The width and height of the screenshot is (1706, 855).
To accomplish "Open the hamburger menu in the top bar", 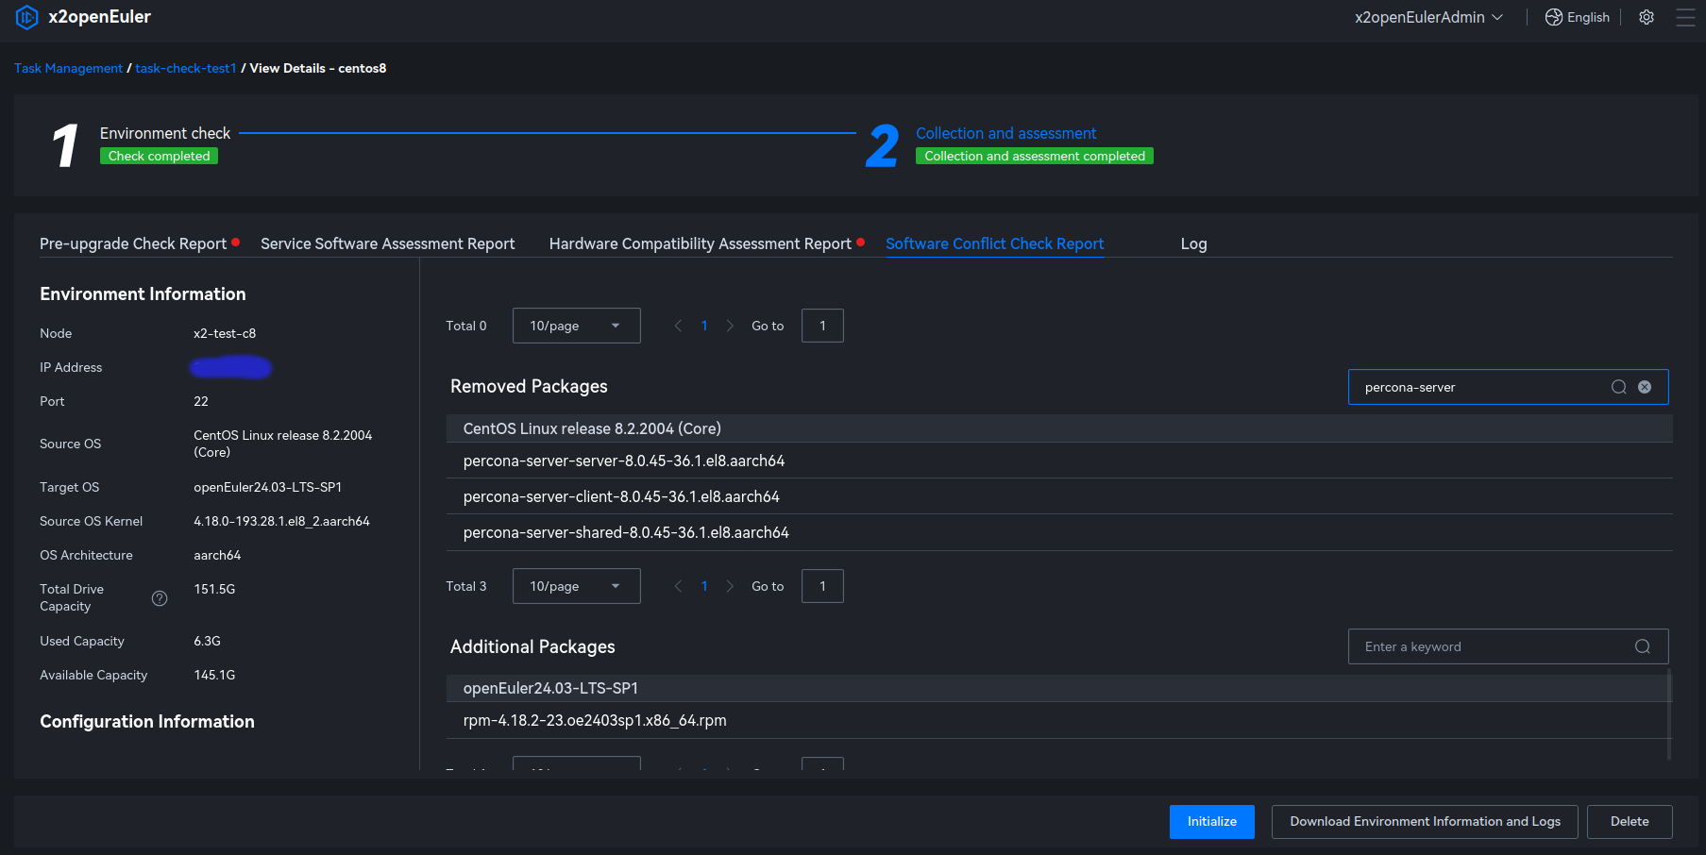I will coord(1685,17).
